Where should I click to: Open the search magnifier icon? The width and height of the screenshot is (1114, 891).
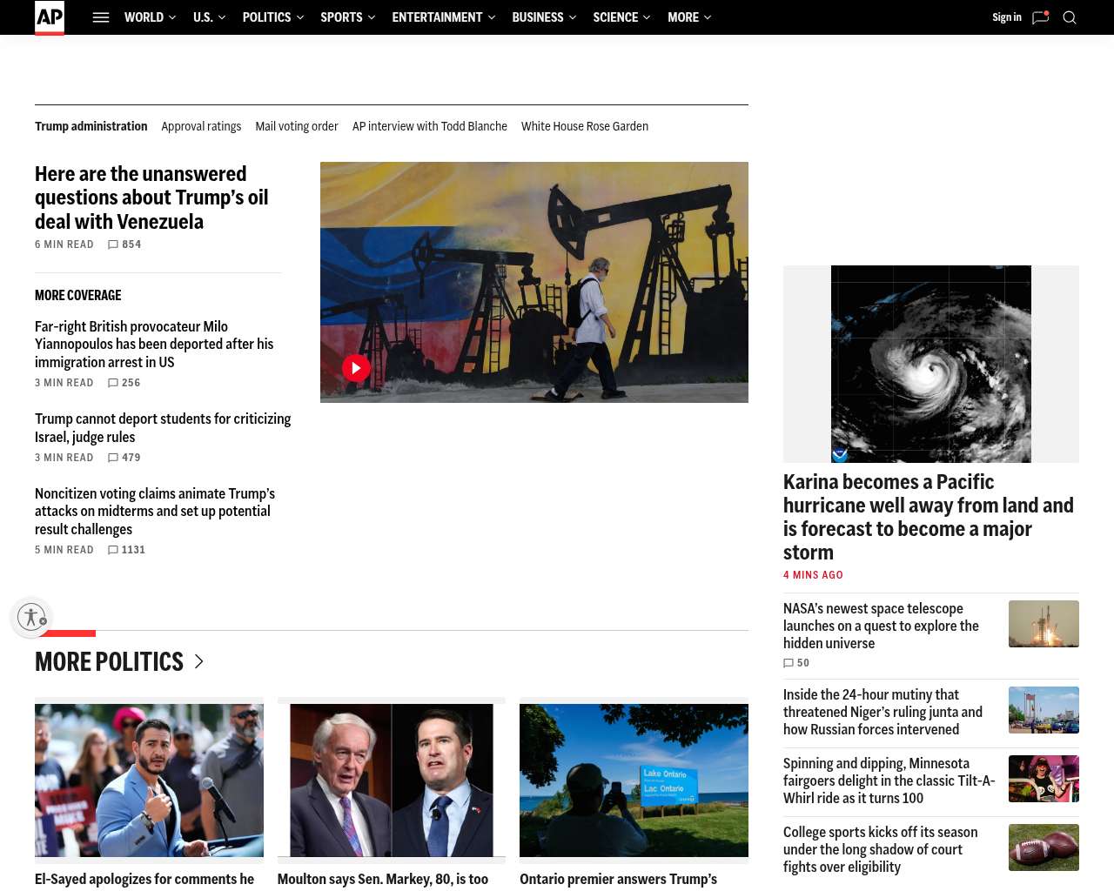(x=1070, y=17)
